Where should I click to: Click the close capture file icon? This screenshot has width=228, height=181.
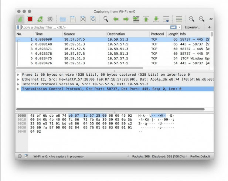point(83,19)
